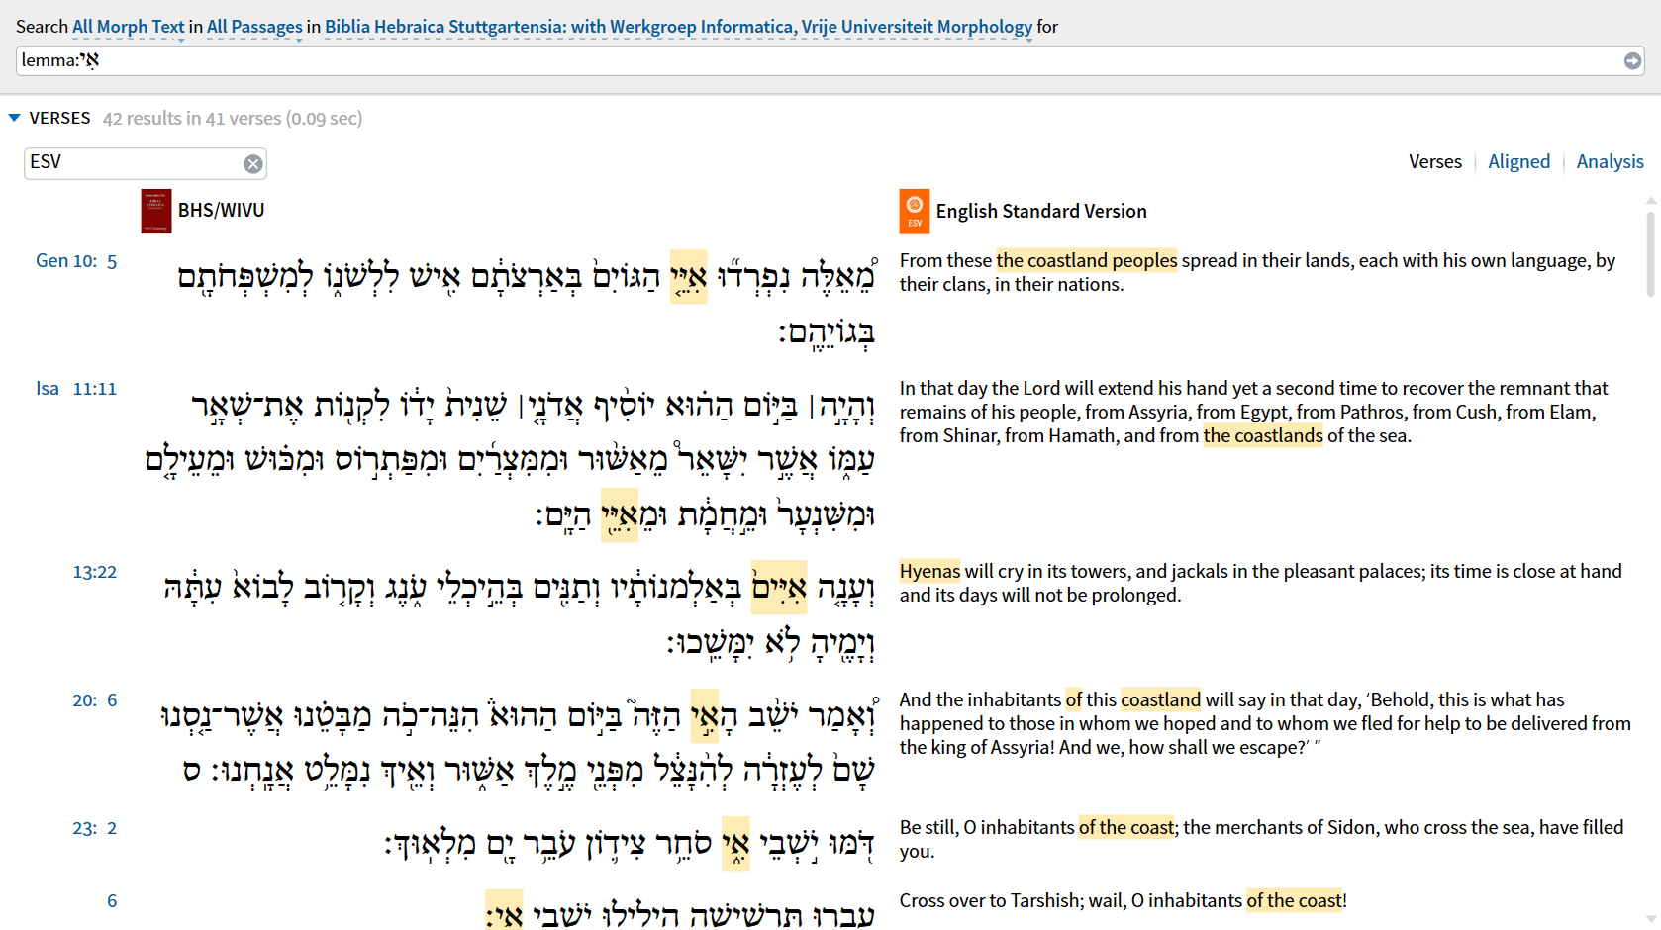This screenshot has height=930, width=1661.
Task: Click highlighted phrase 'the coastland peoples'
Action: click(1087, 260)
